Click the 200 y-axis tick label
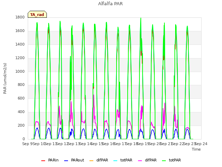222x167 pixels. [21, 125]
